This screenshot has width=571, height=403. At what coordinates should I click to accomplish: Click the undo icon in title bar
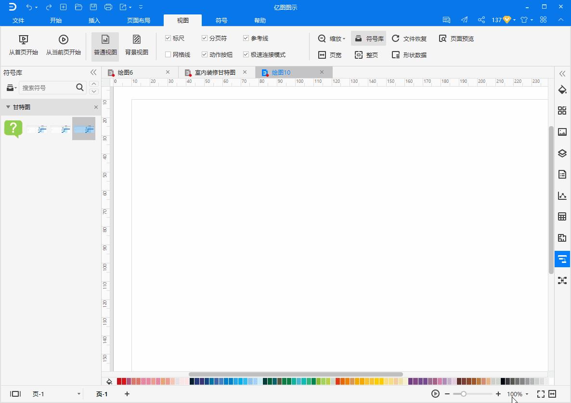[x=29, y=7]
